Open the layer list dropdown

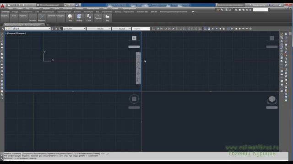point(28,29)
